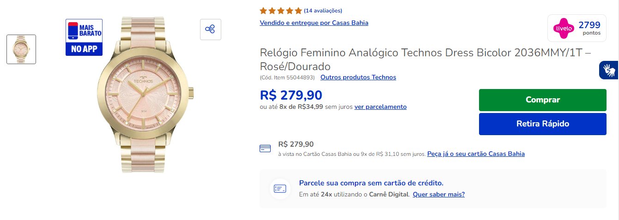Click the 2799 pontos Livelo text
Viewport: 619px width, 220px height.
[x=589, y=28]
